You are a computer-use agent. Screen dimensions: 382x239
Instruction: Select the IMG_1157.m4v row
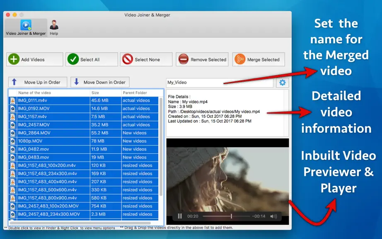[x=84, y=117]
